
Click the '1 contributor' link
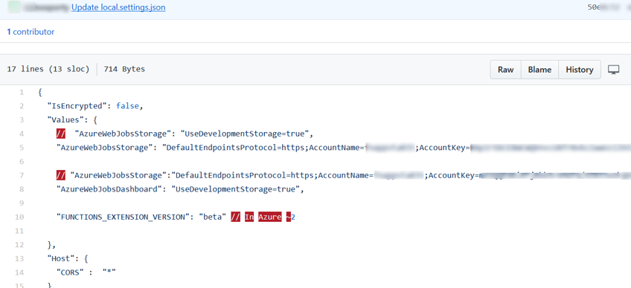click(x=31, y=32)
